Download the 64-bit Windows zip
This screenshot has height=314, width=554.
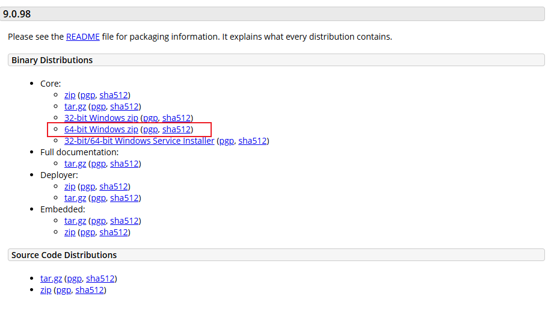pyautogui.click(x=101, y=129)
